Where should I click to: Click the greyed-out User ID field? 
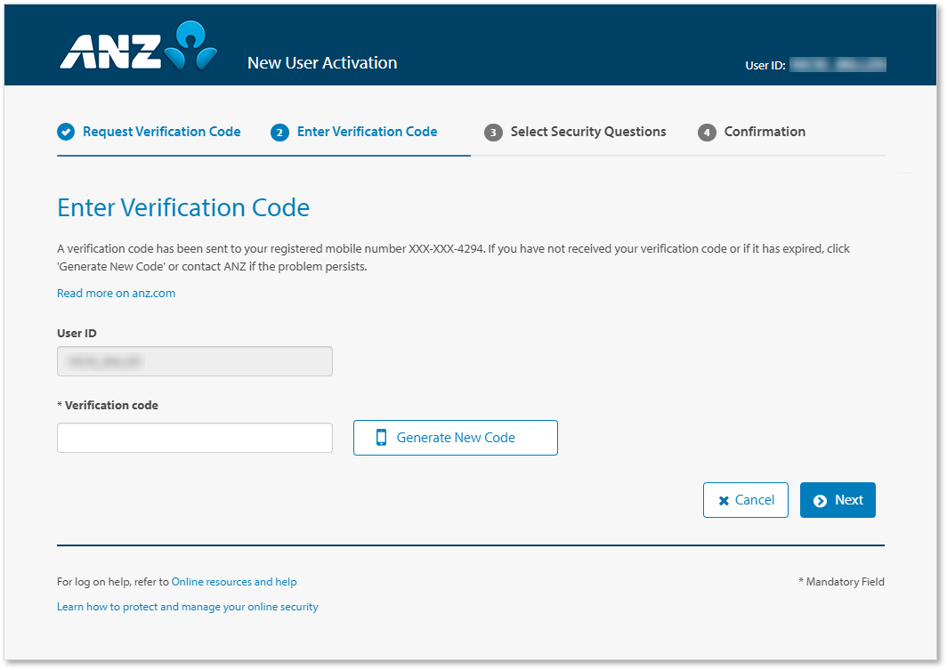[194, 361]
